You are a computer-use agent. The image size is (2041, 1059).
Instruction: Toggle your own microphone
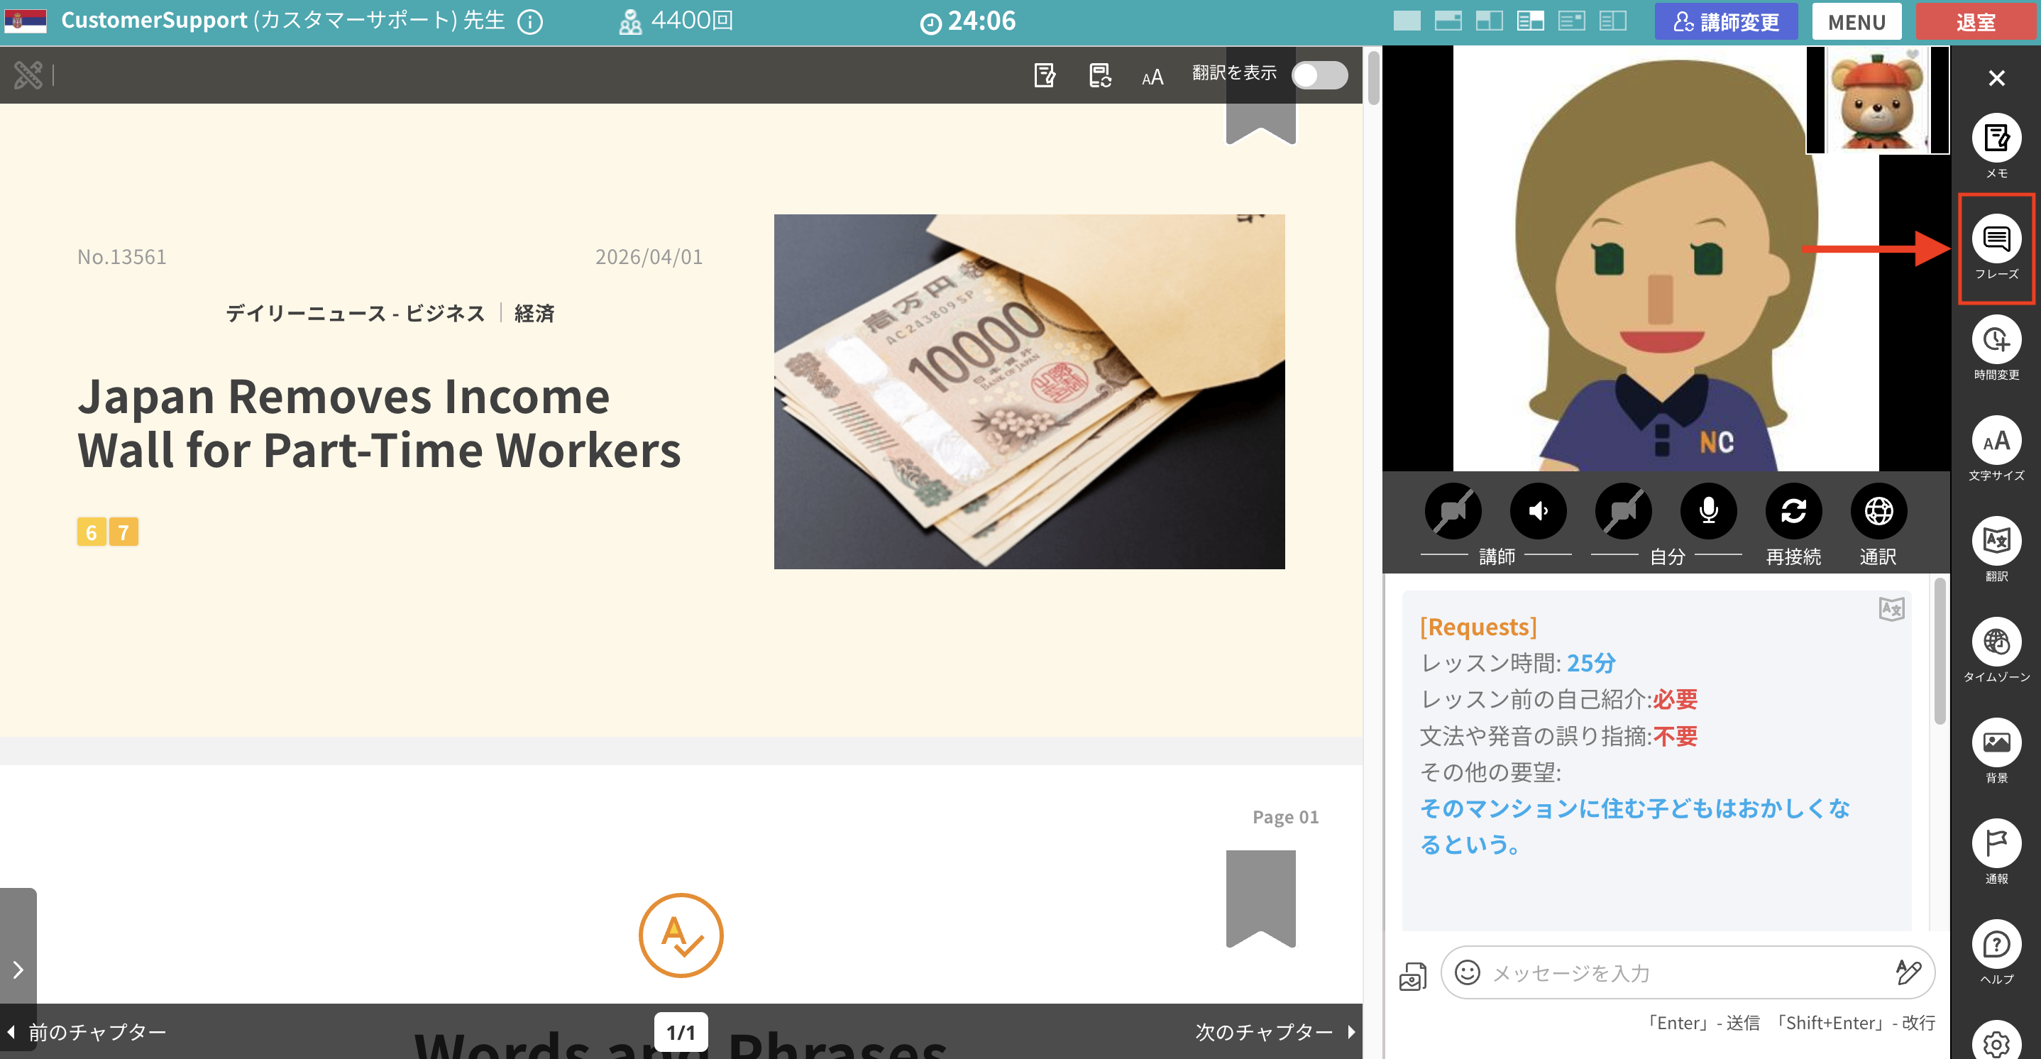(1708, 511)
